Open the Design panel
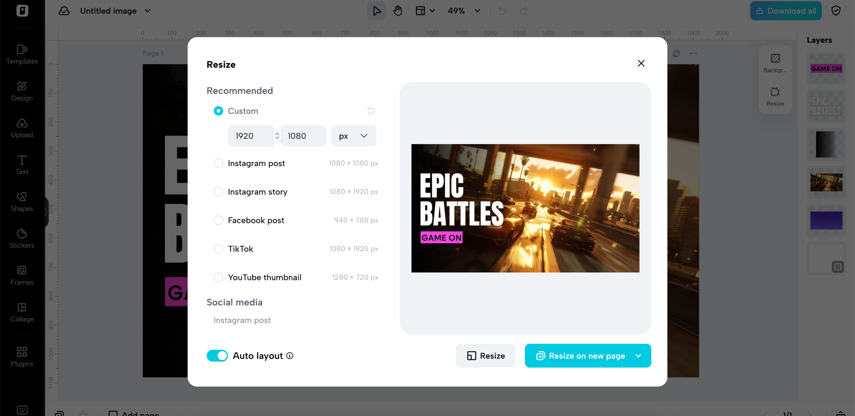855x416 pixels. click(x=22, y=91)
